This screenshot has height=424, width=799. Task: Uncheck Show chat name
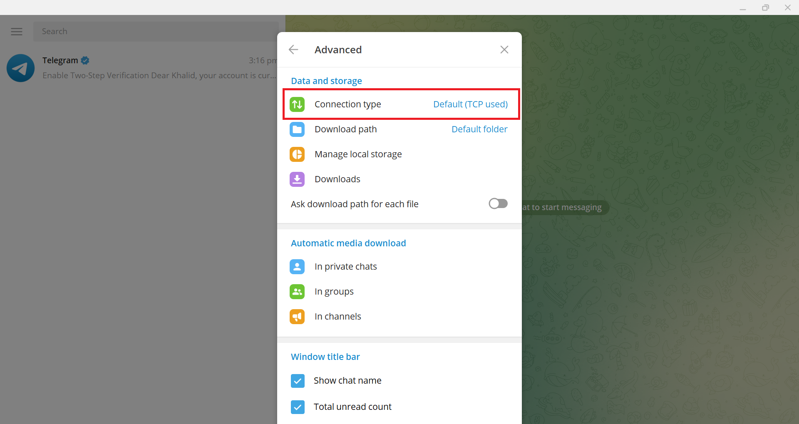pos(298,381)
